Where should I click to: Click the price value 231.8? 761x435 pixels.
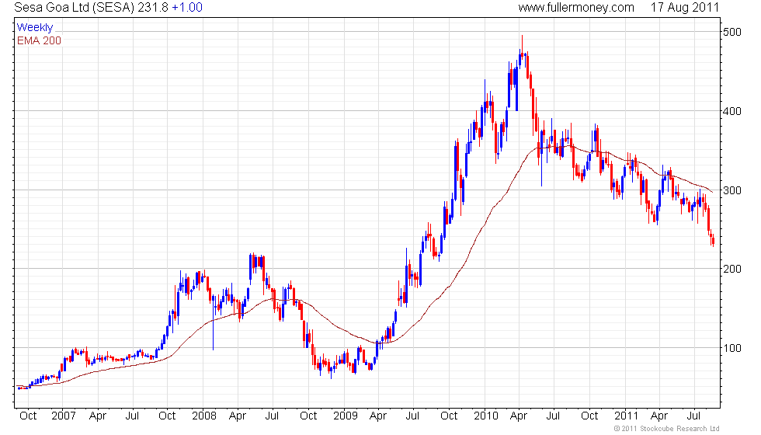(153, 7)
